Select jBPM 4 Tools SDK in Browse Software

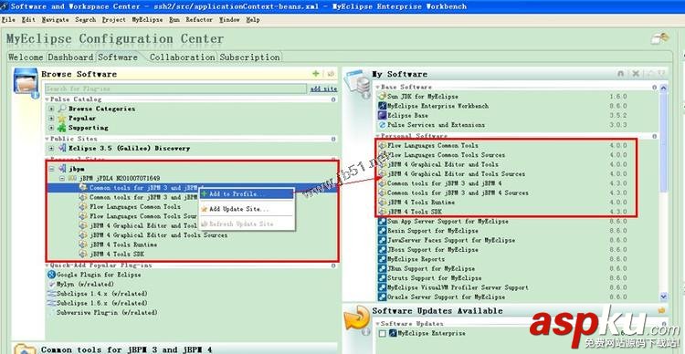(117, 254)
